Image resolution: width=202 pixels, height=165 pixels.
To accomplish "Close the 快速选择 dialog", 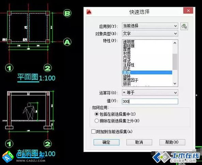I will 188,11.
